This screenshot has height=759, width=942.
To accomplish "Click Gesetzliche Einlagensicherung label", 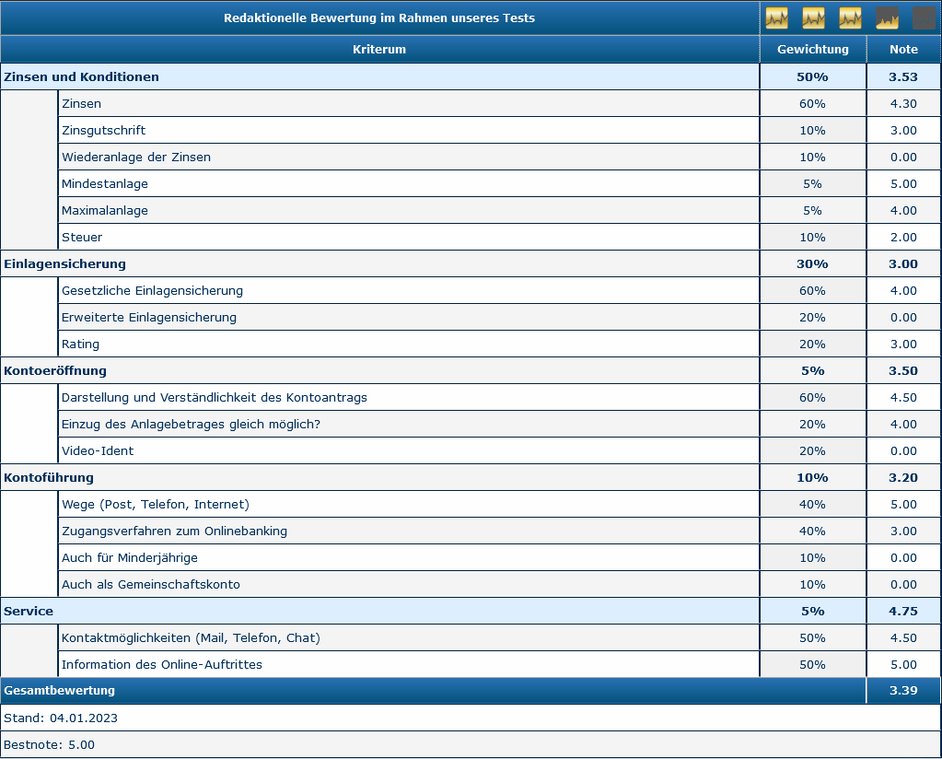I will (x=152, y=291).
